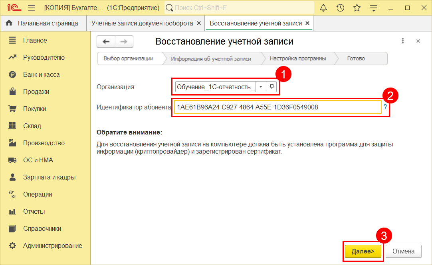Click the Администрирование gear icon
Screen dimensions: 432x265
[x=12, y=246]
